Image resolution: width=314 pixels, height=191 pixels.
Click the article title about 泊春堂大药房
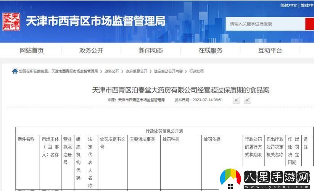pyautogui.click(x=180, y=90)
